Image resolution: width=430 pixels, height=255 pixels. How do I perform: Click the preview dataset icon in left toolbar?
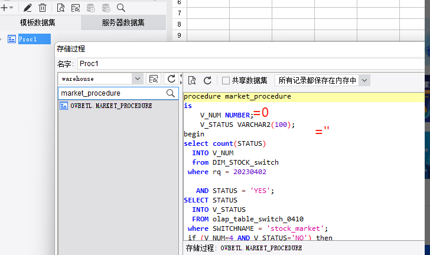(x=61, y=8)
